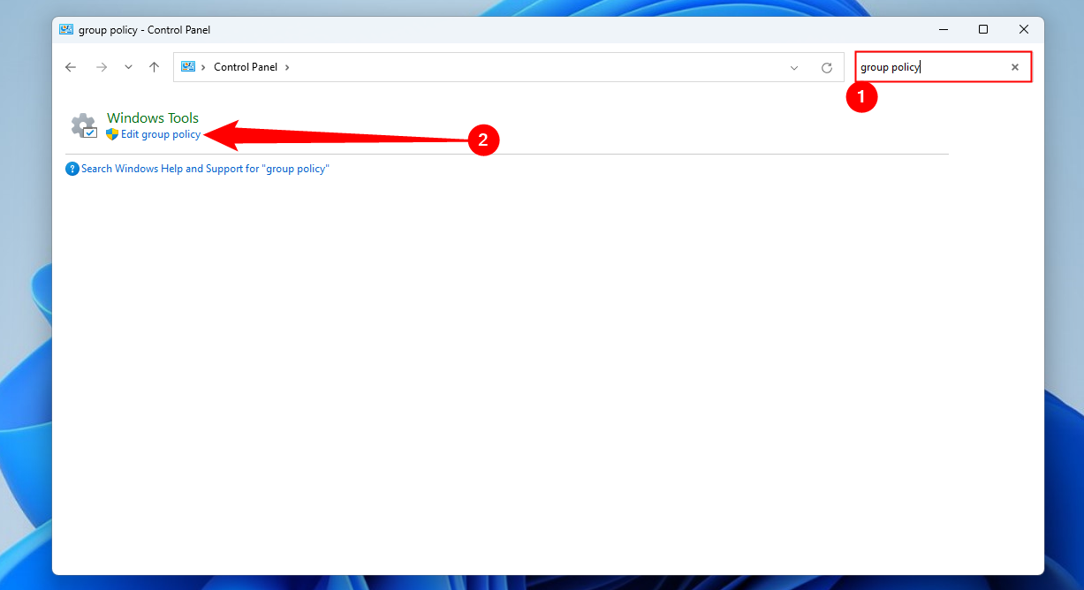Expand the breadcrumb chevron after Control Panel
The height and width of the screenshot is (590, 1084).
[x=287, y=66]
